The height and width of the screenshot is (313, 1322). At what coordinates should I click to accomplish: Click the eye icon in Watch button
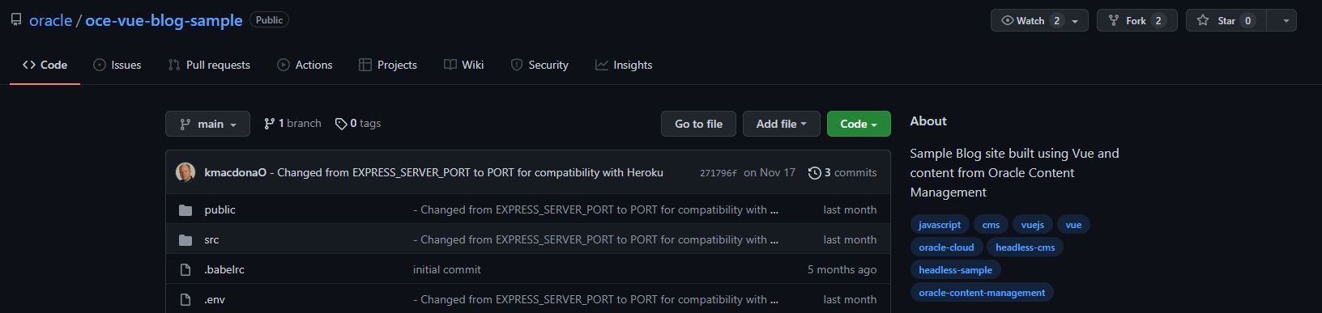(1008, 20)
